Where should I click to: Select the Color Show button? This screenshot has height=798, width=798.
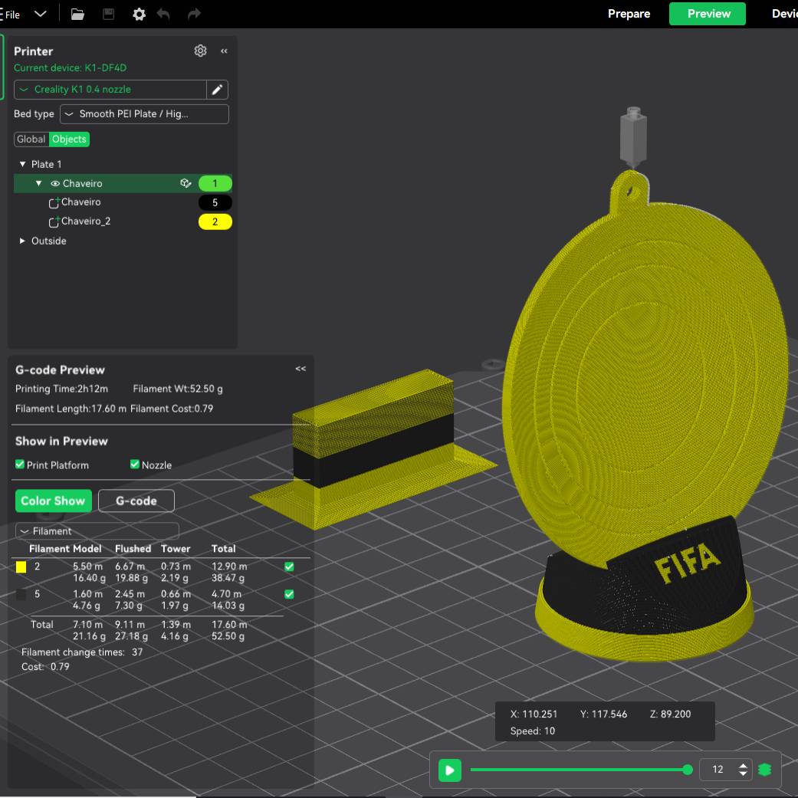[53, 501]
